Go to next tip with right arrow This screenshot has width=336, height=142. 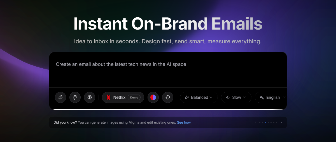tap(281, 122)
